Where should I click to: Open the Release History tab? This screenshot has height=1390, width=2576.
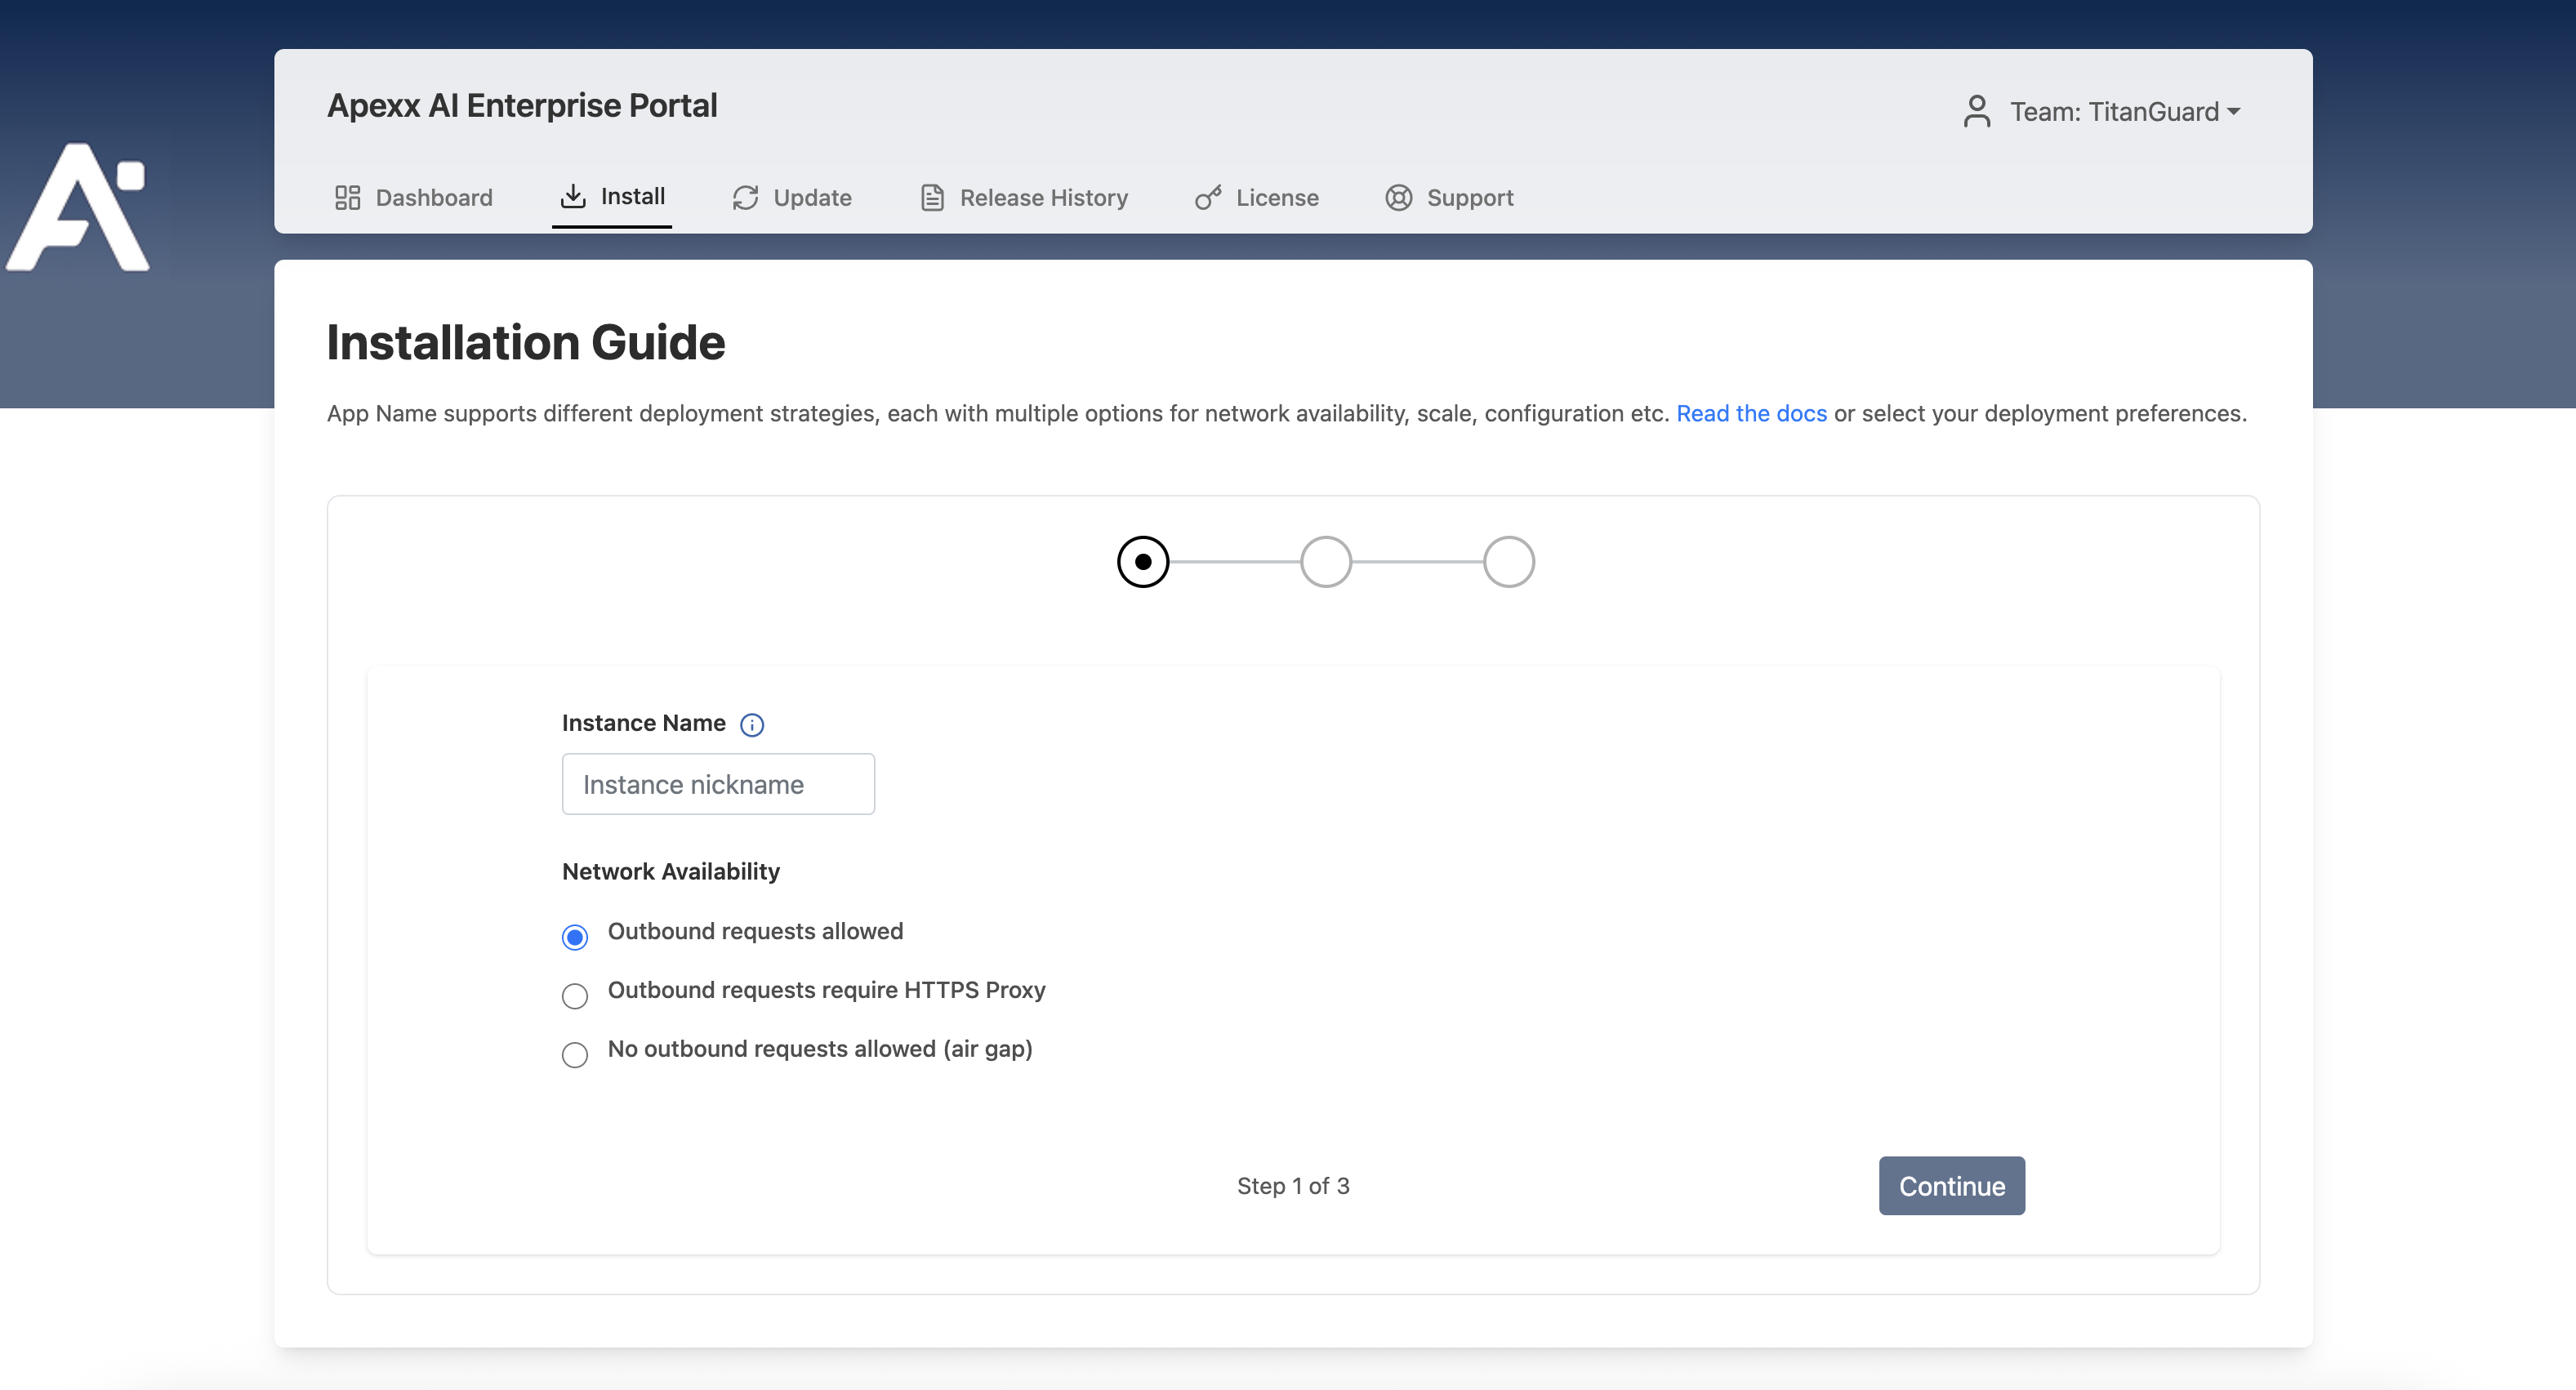tap(1024, 198)
